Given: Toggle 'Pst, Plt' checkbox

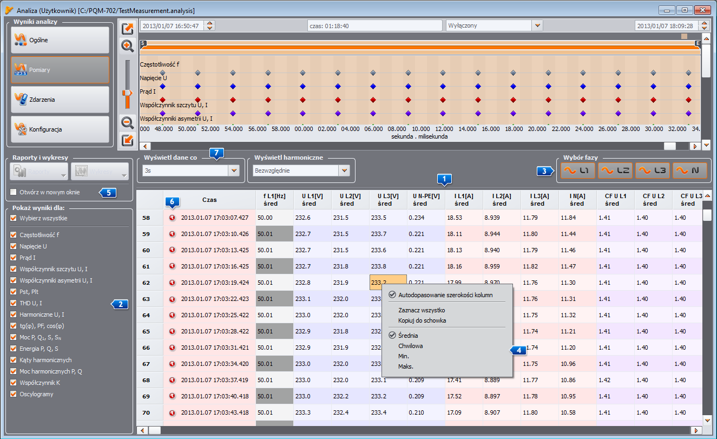Looking at the screenshot, I should pyautogui.click(x=14, y=292).
